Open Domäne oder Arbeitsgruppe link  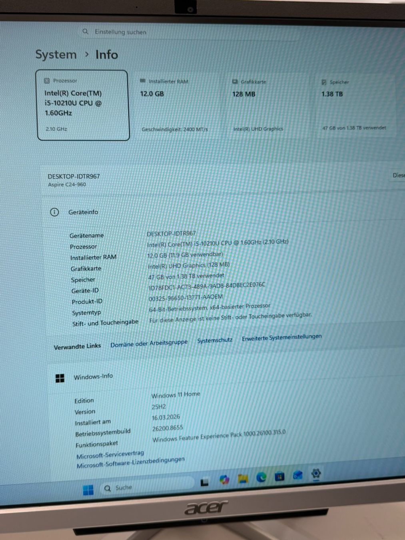coord(149,343)
